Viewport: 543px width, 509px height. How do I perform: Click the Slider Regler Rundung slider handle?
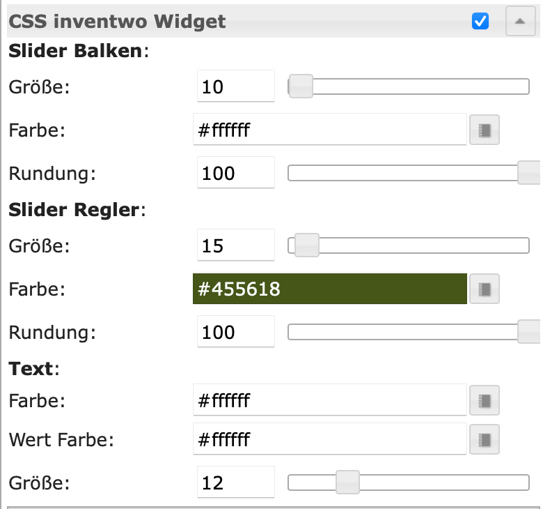(x=530, y=332)
